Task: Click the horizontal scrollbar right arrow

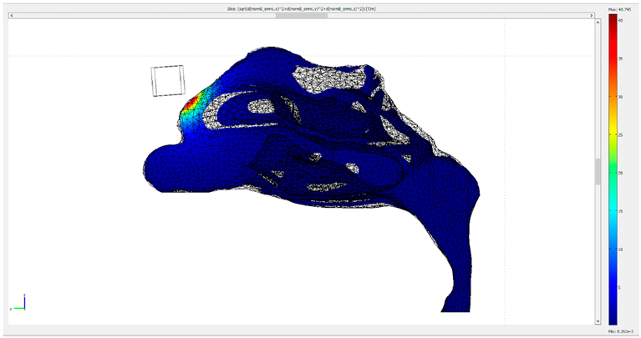Action: 591,15
